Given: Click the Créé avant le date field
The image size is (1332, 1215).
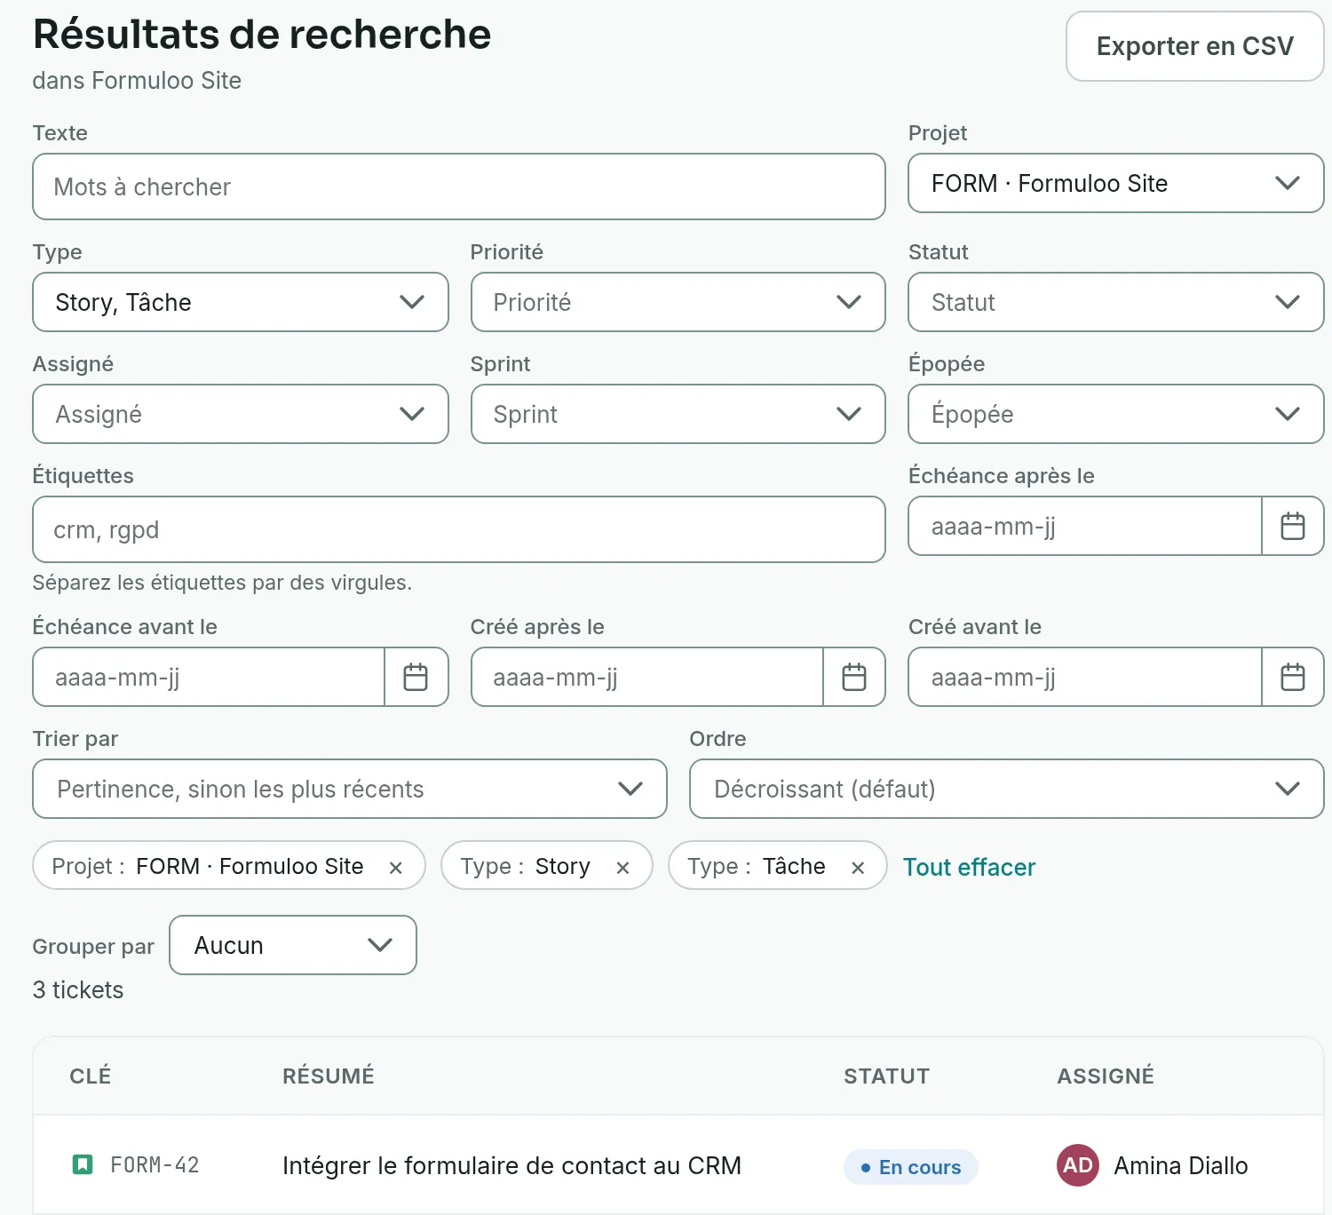Looking at the screenshot, I should [x=1085, y=677].
